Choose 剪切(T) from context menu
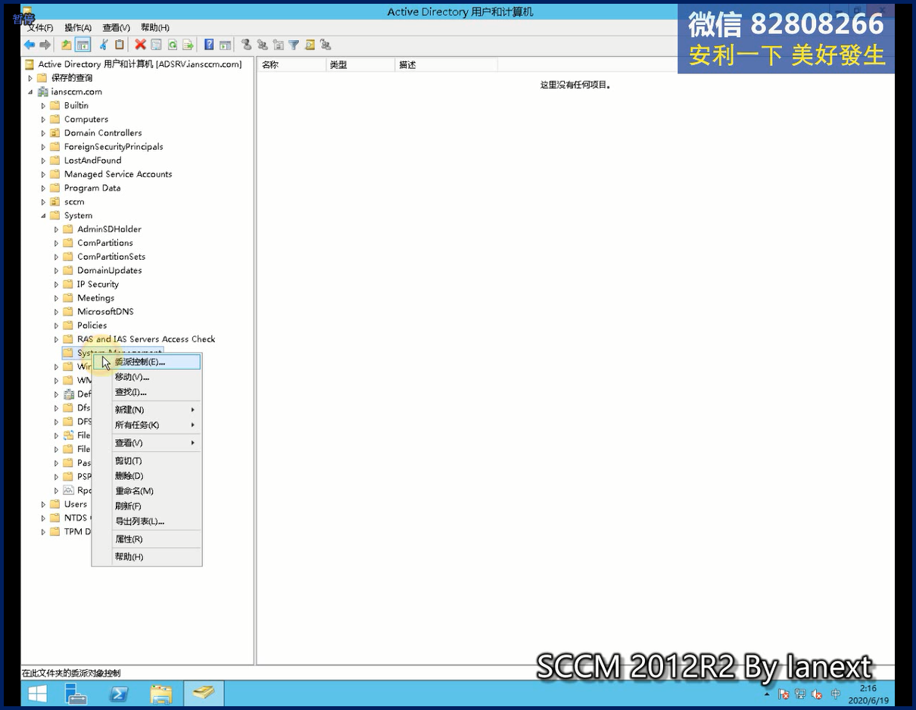This screenshot has width=916, height=710. pyautogui.click(x=147, y=461)
